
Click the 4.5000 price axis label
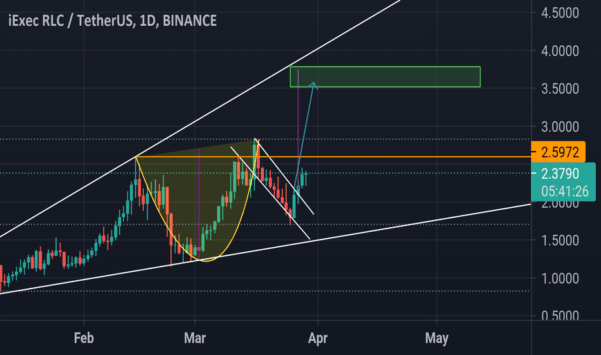[560, 13]
